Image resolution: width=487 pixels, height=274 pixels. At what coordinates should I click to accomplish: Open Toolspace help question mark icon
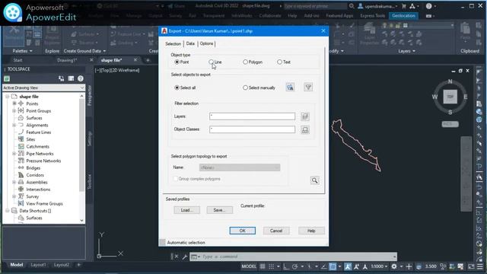[x=81, y=78]
